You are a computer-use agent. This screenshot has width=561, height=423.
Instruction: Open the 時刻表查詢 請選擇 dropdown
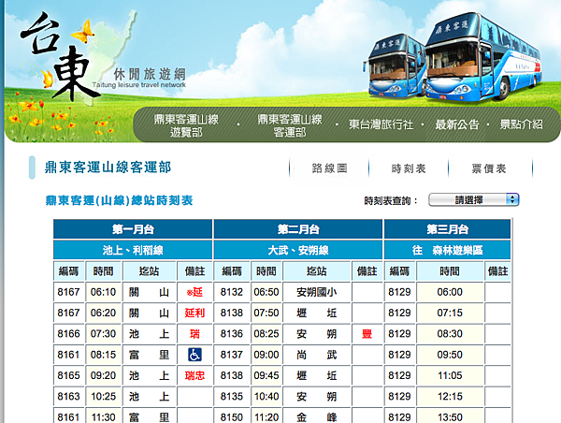[473, 200]
